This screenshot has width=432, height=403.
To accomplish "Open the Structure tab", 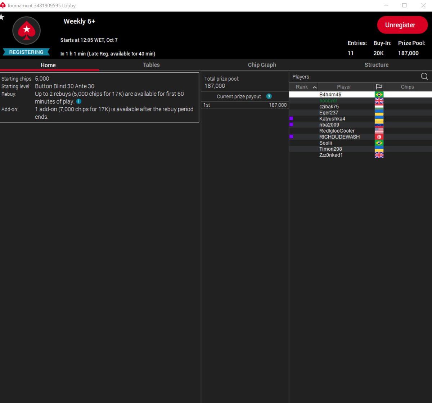I will click(x=377, y=65).
